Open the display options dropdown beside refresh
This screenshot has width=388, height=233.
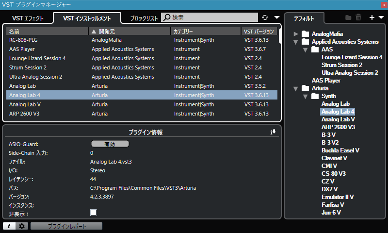point(277,17)
